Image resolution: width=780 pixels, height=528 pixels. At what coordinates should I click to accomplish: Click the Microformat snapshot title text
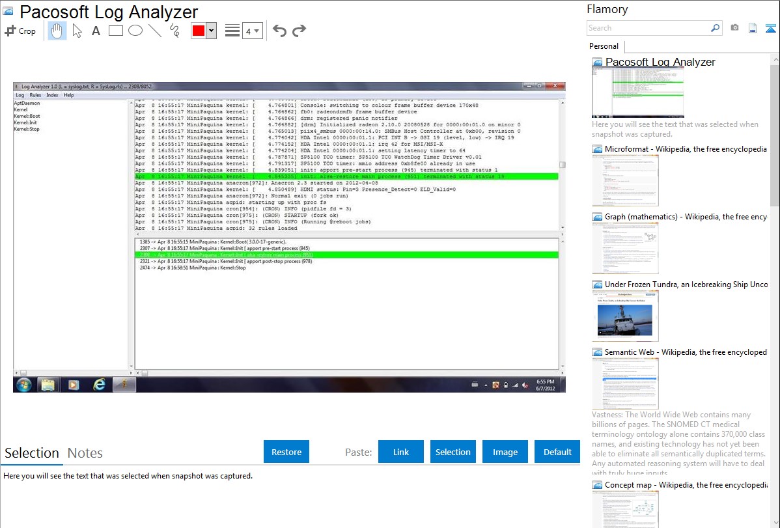(x=686, y=149)
